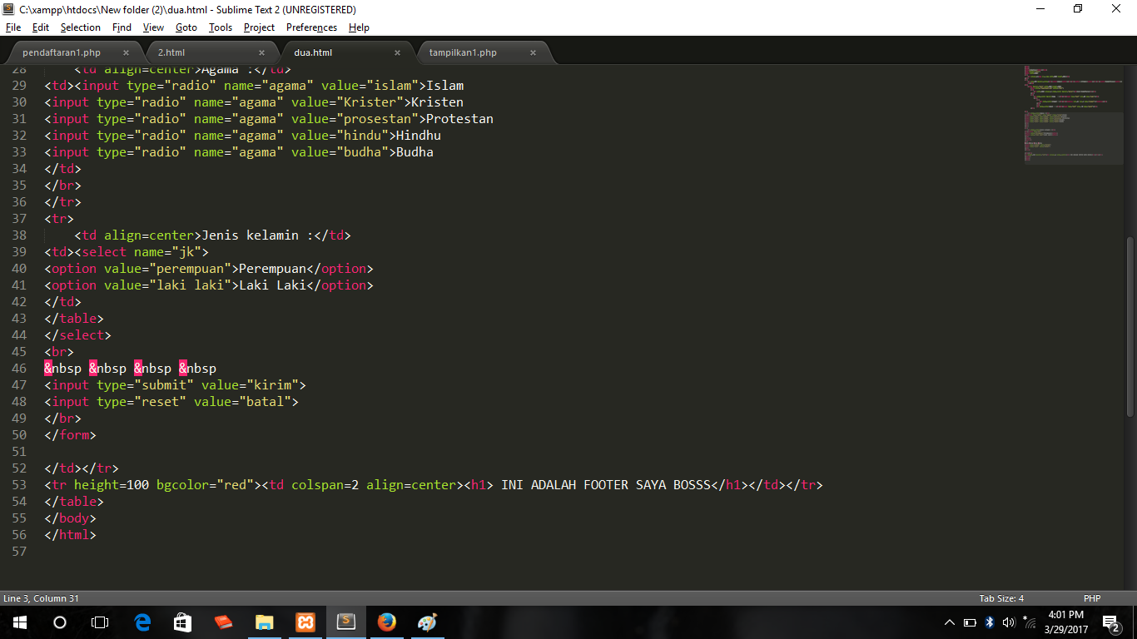
Task: Open the Find menu
Action: (122, 27)
